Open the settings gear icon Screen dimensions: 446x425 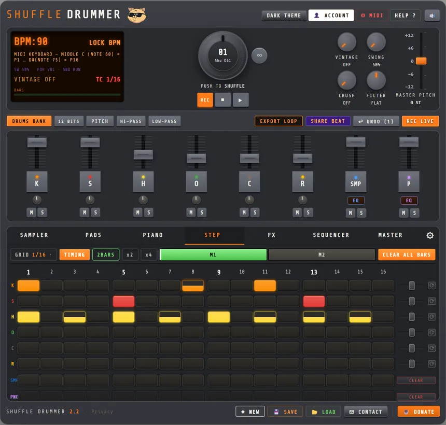pyautogui.click(x=430, y=235)
